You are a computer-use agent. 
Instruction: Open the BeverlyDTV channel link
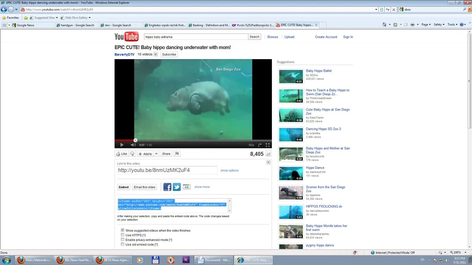click(x=124, y=54)
